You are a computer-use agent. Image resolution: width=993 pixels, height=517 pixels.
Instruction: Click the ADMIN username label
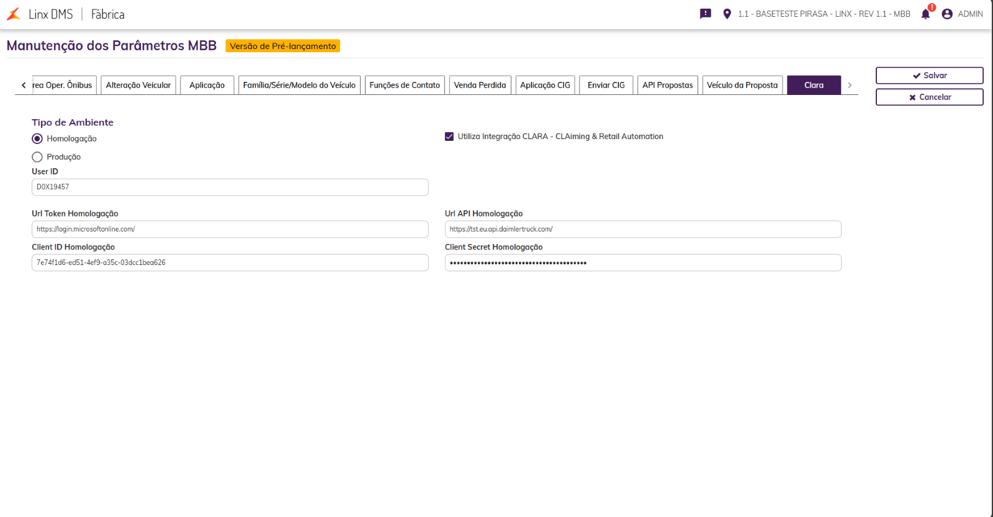(970, 14)
